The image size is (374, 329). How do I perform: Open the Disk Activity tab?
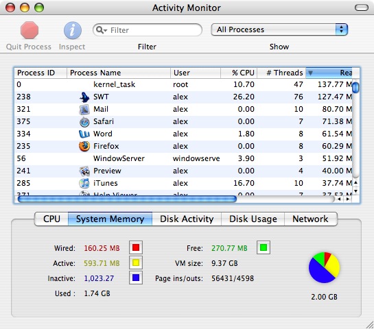pyautogui.click(x=187, y=219)
